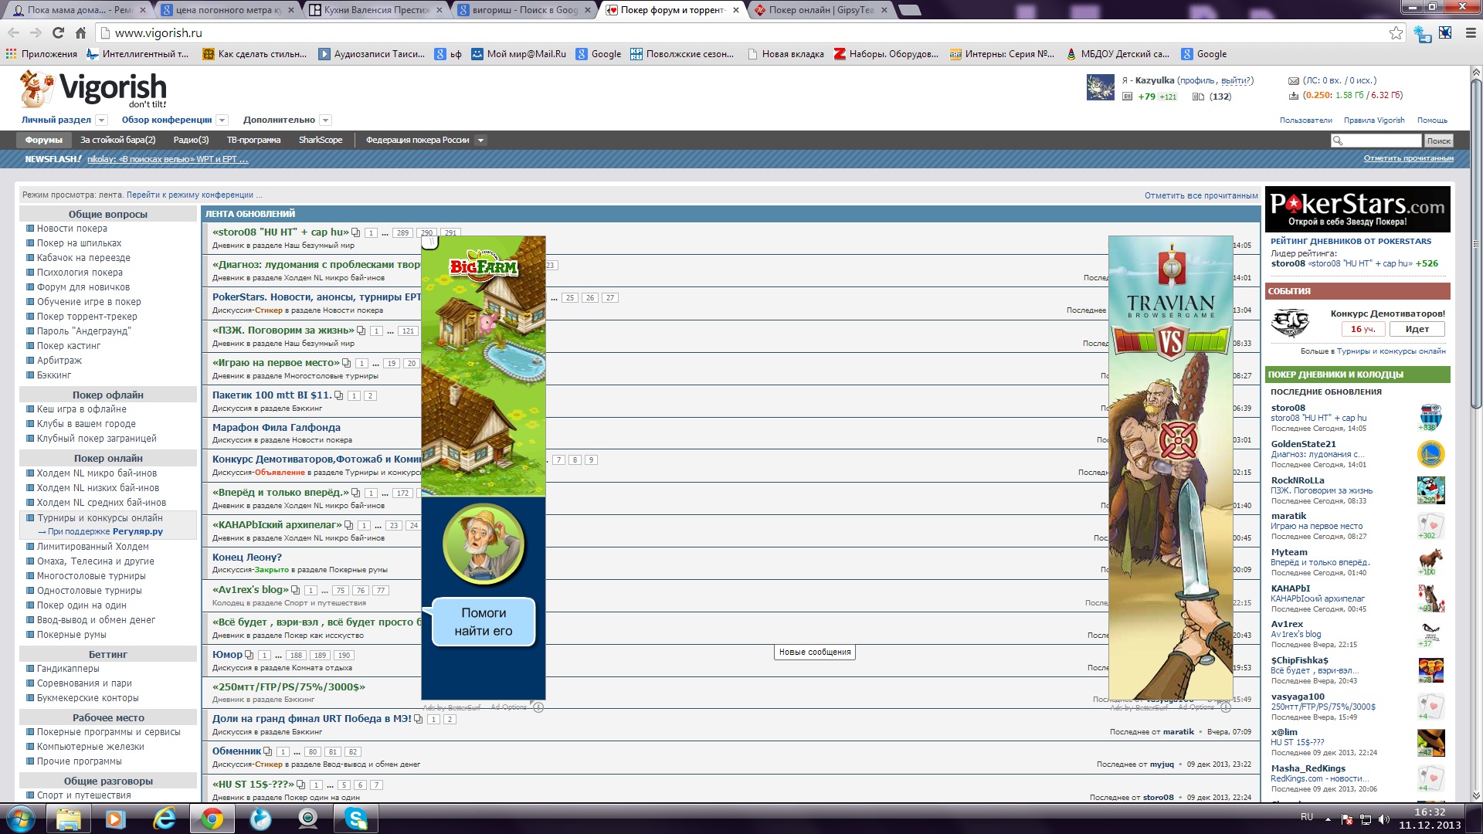The width and height of the screenshot is (1483, 834).
Task: Expand the Личный раздел dropdown
Action: pos(101,120)
